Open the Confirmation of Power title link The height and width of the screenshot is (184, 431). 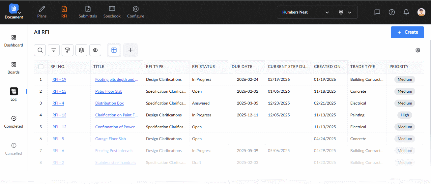(117, 127)
